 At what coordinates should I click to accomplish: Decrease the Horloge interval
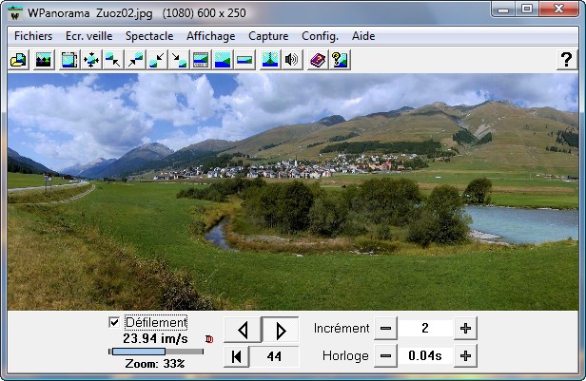[x=385, y=356]
